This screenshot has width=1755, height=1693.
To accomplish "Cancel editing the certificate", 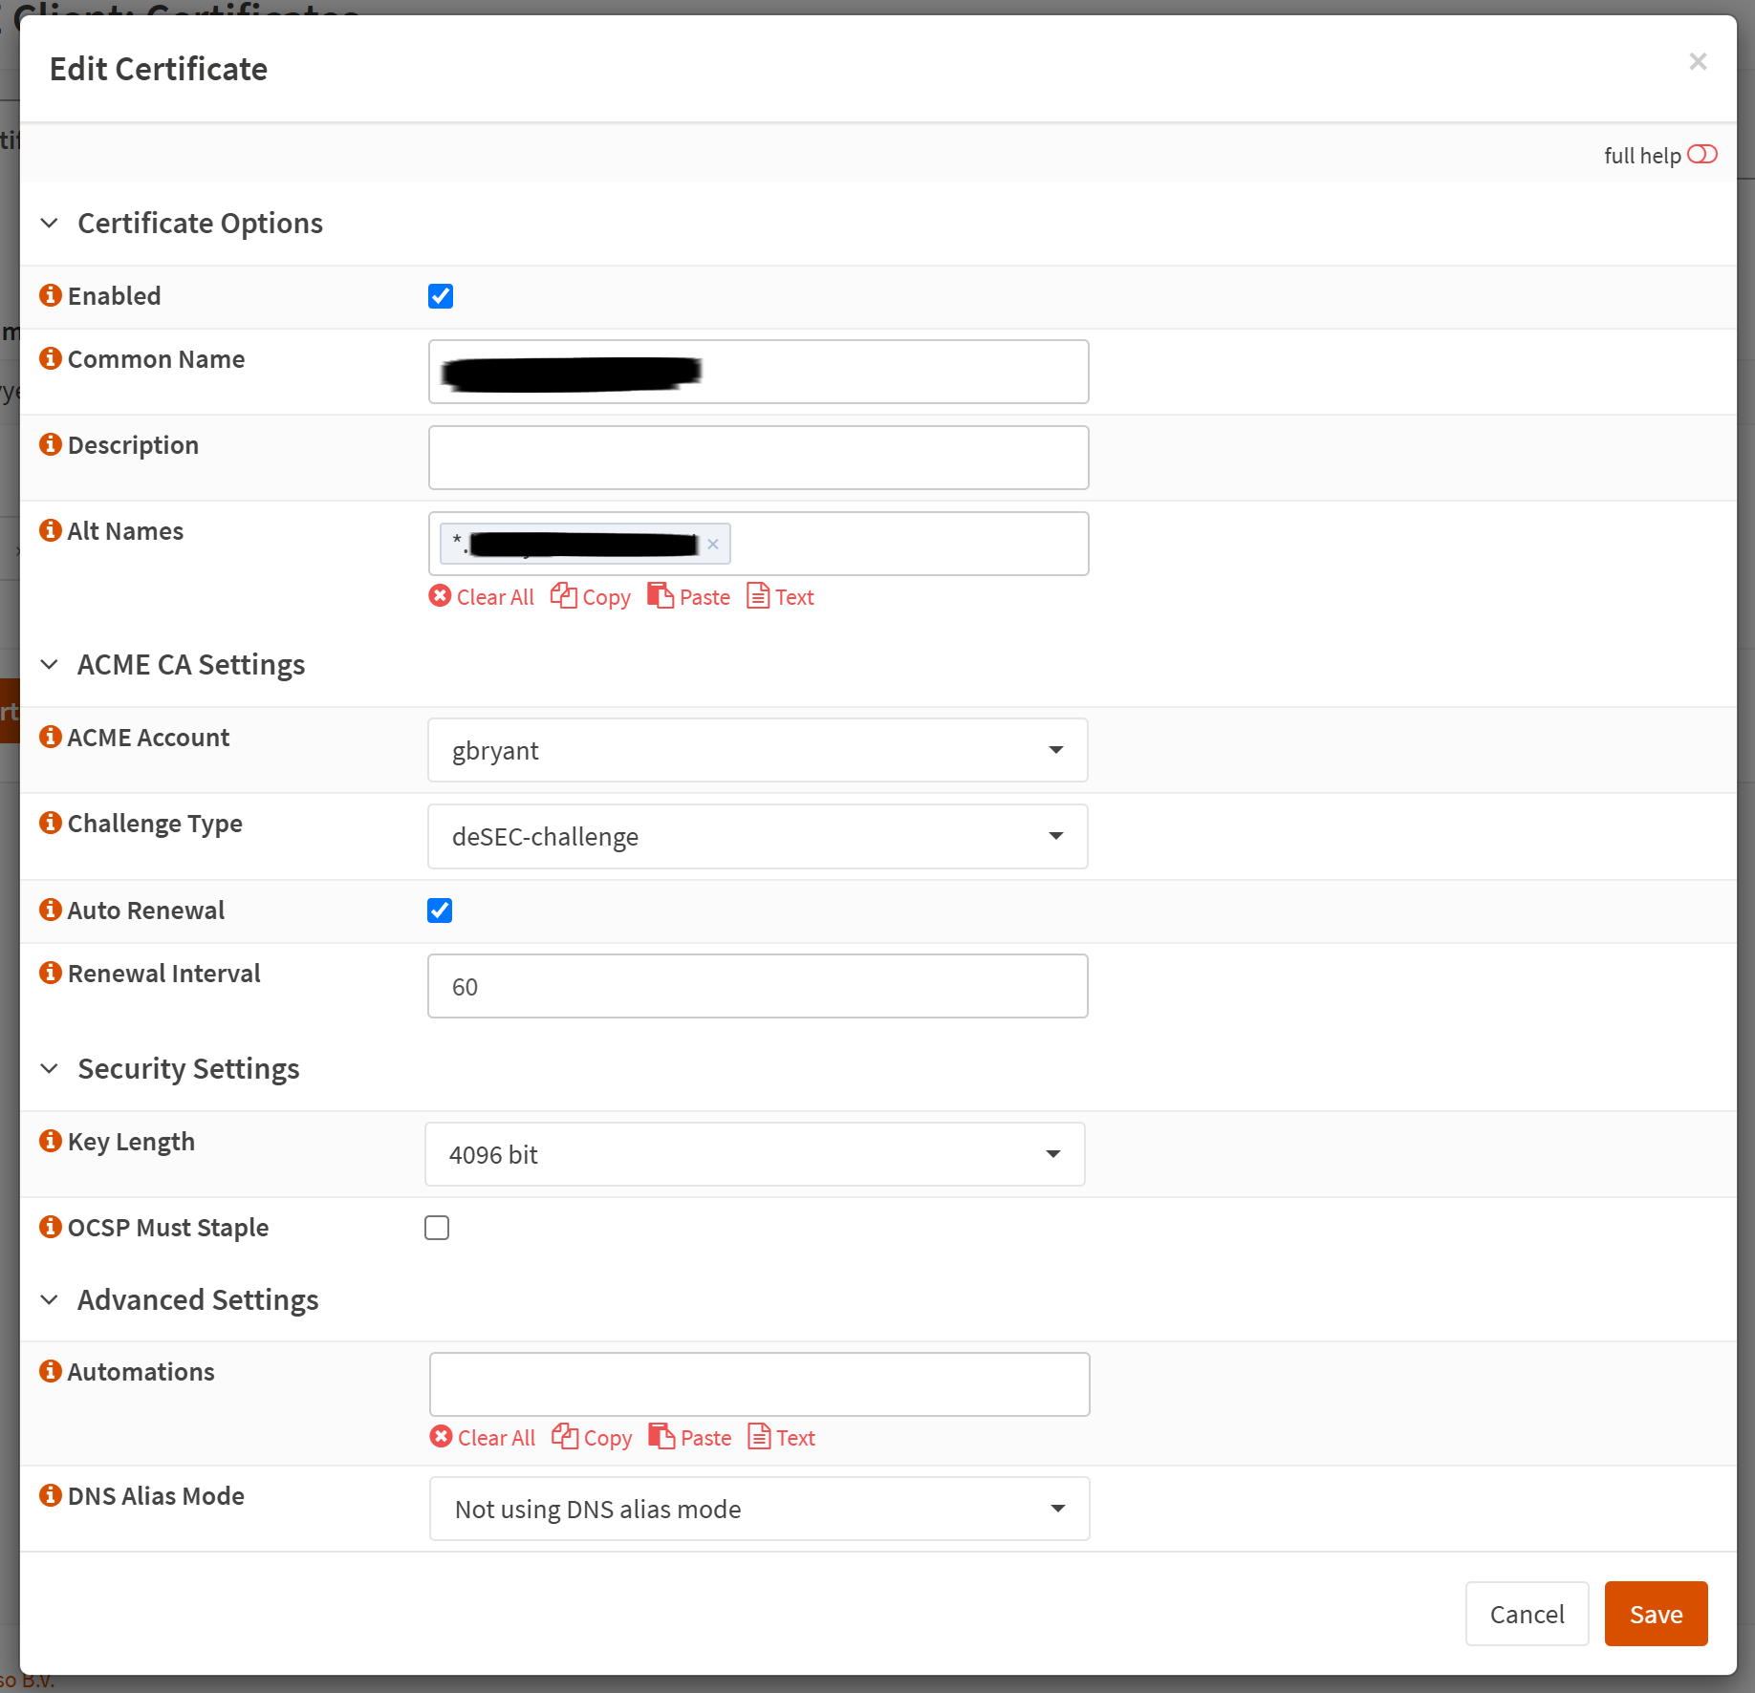I will point(1527,1614).
